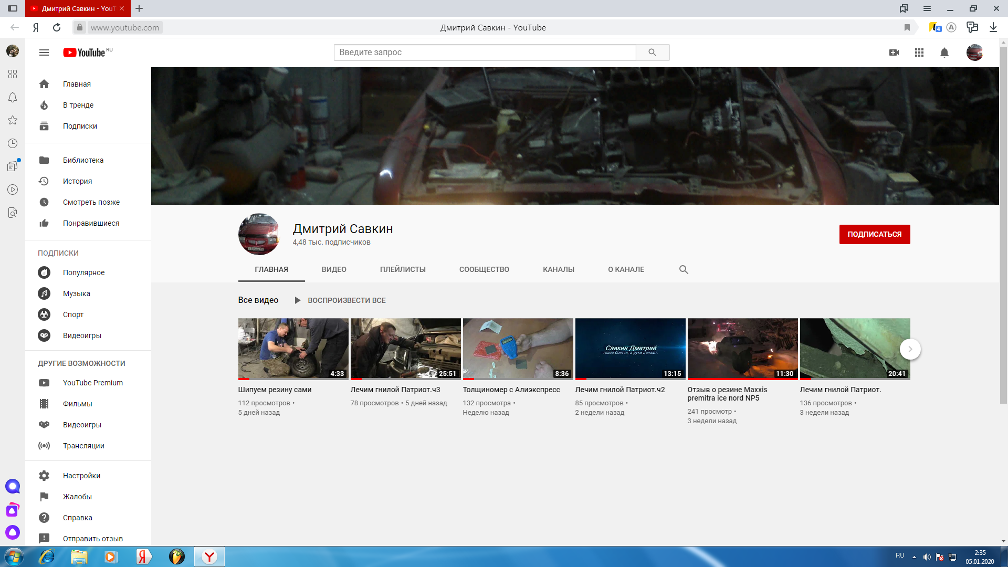This screenshot has width=1008, height=567.
Task: Open Alice assistant purple icon in sidebar
Action: [x=13, y=532]
